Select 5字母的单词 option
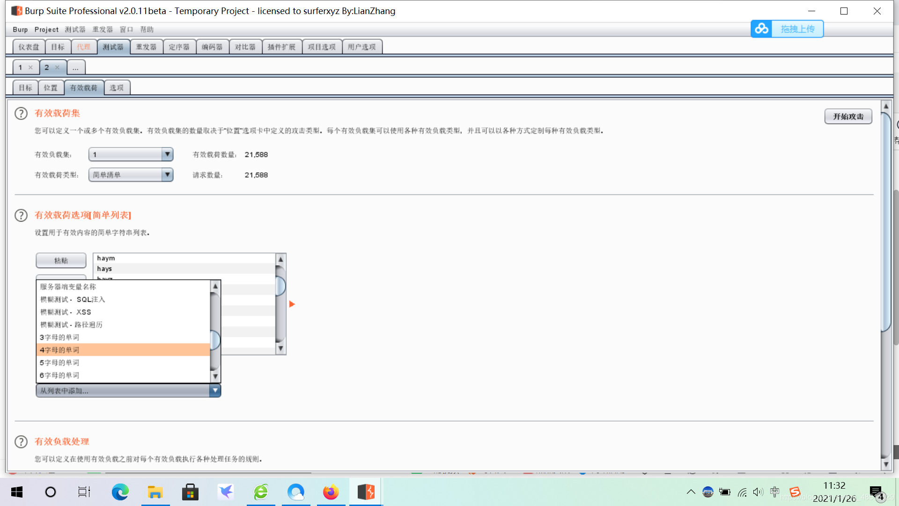This screenshot has width=899, height=506. coord(123,363)
